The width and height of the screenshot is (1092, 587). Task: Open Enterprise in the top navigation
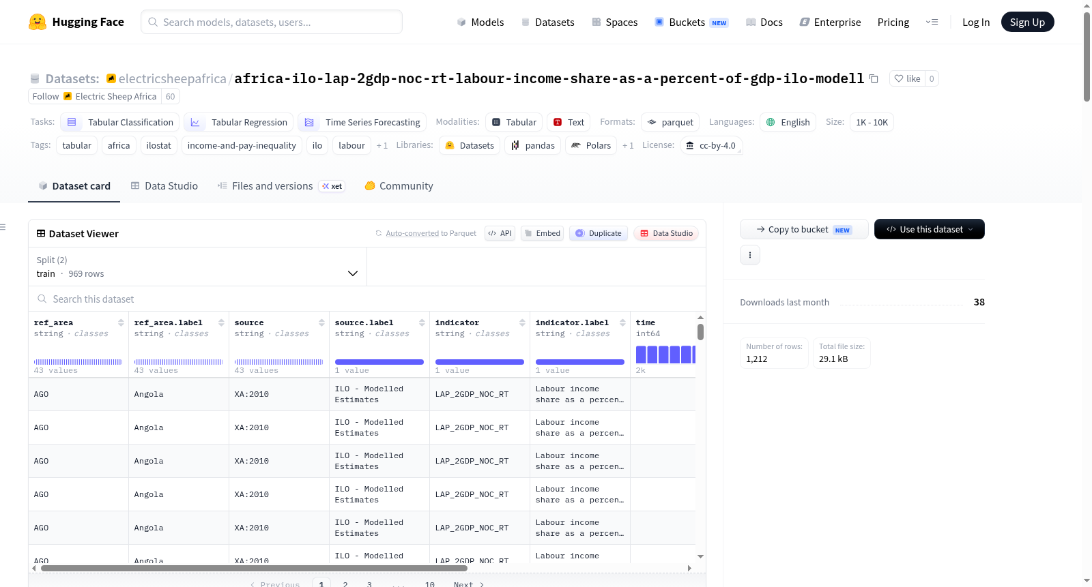tap(830, 22)
